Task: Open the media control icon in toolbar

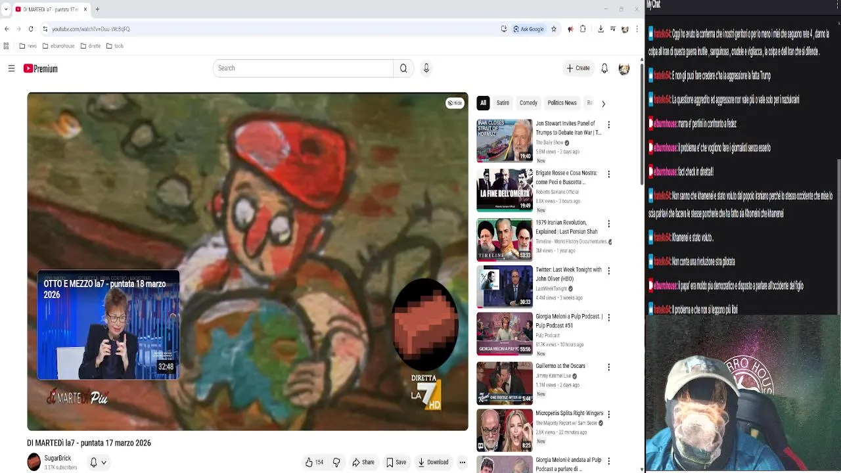Action: pos(613,29)
